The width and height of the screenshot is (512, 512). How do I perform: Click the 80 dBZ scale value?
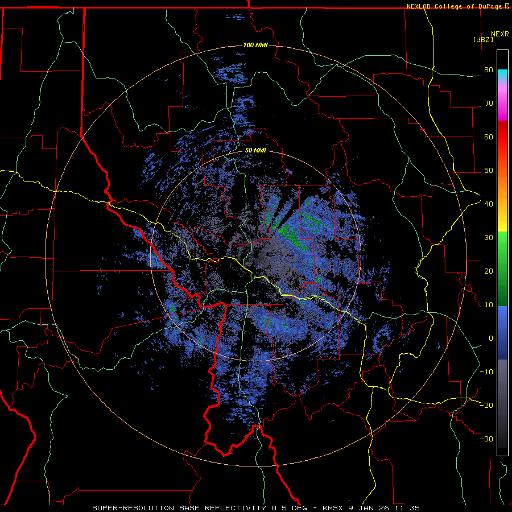tap(489, 69)
